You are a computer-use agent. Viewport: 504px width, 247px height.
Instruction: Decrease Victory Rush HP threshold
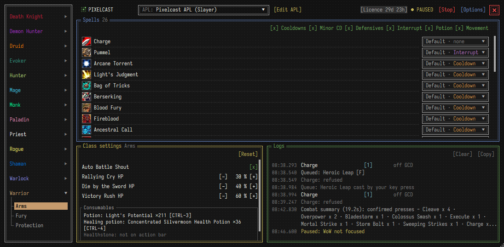coord(223,196)
